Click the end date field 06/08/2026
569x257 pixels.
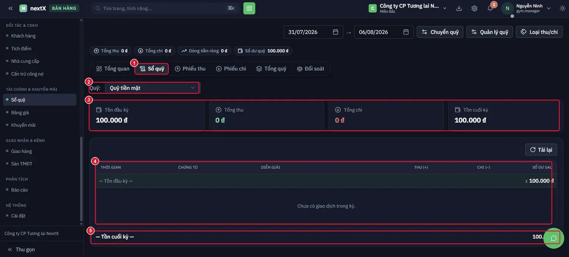point(384,32)
